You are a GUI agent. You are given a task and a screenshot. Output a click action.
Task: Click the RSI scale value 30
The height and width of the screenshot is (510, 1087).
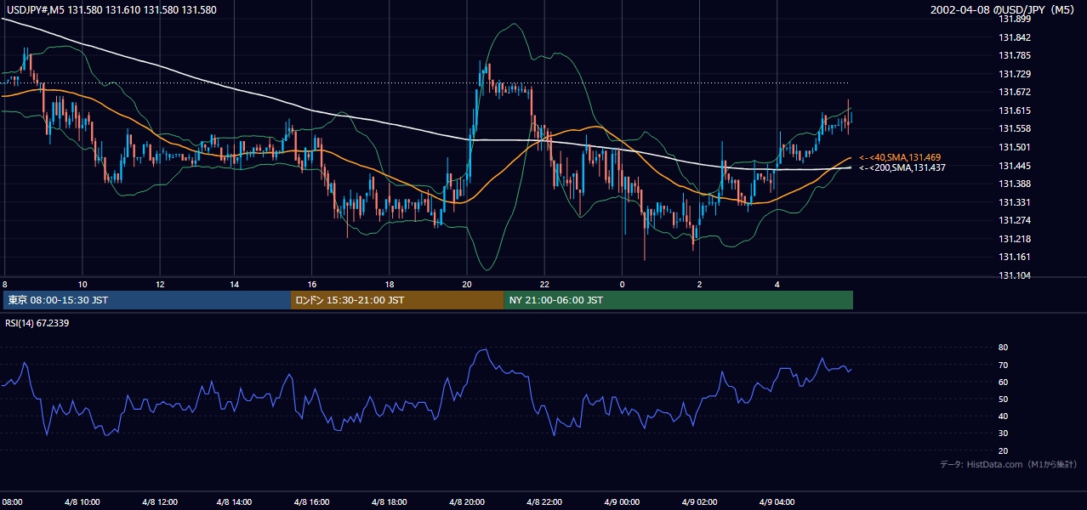point(1003,433)
